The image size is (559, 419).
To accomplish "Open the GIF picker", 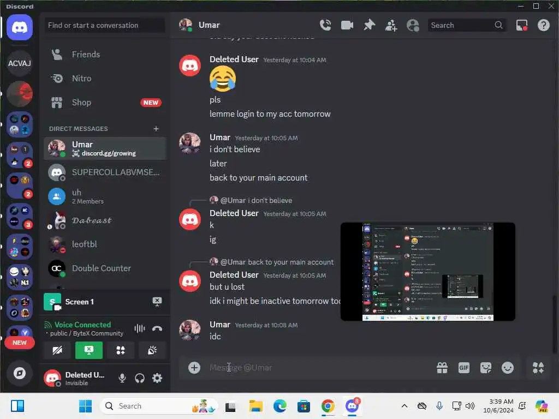I will pos(464,367).
